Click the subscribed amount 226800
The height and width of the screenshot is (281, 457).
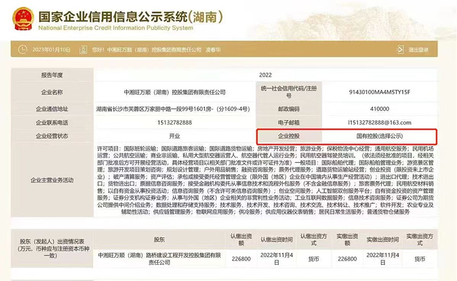241,258
